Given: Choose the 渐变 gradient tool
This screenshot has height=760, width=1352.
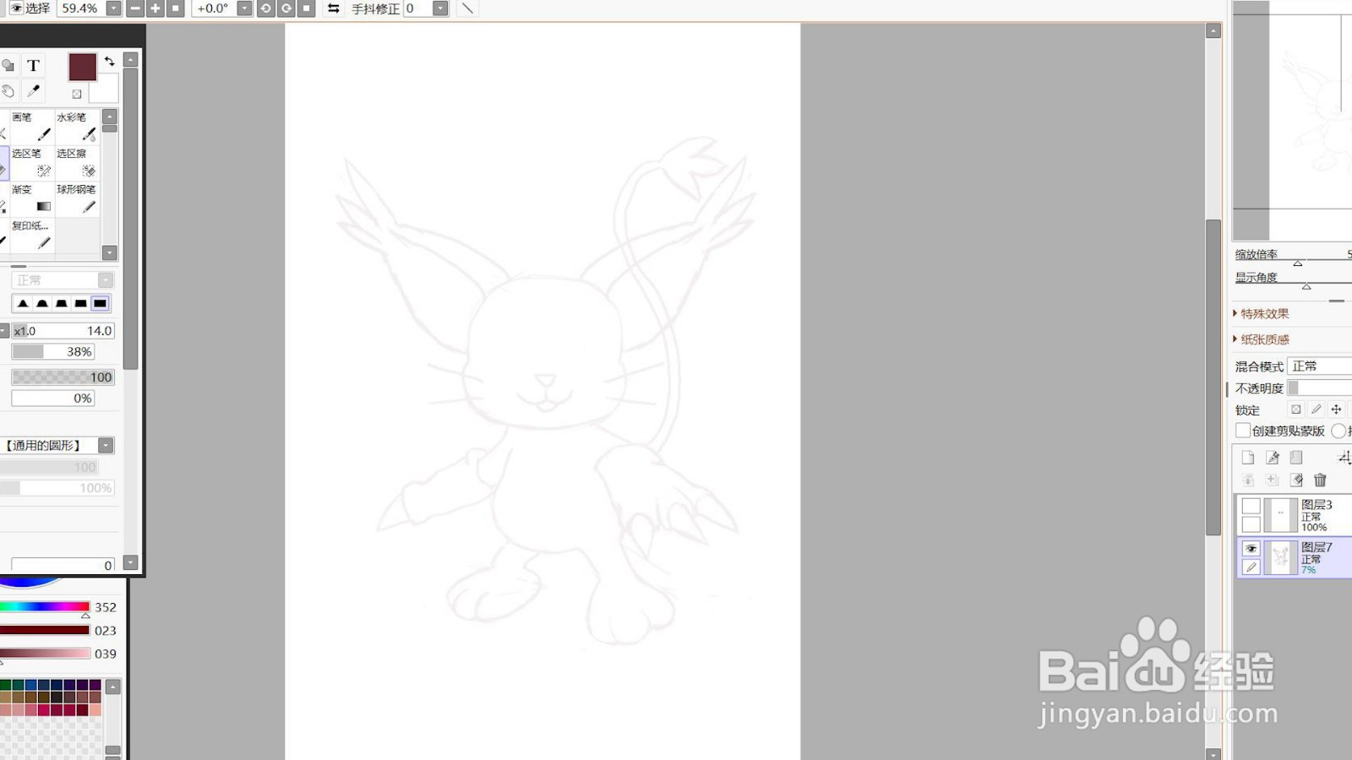Looking at the screenshot, I should pyautogui.click(x=32, y=198).
